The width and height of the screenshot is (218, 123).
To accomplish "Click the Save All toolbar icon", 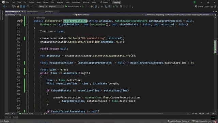I will pos(24,6).
